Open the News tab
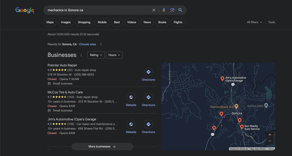This screenshot has height=156, width=292. [147, 22]
